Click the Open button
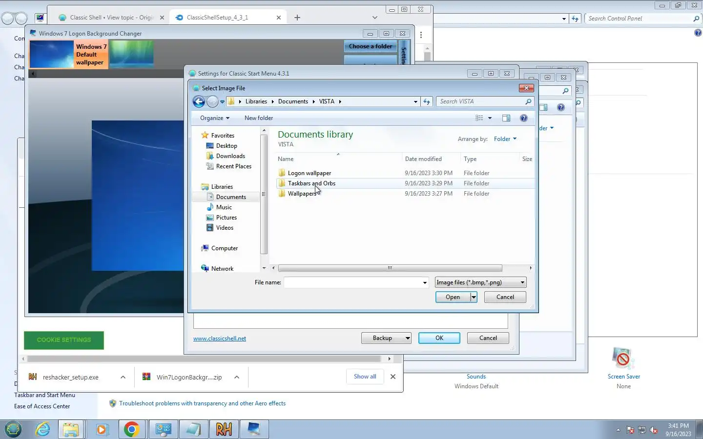Viewport: 703px width, 439px height. click(453, 297)
